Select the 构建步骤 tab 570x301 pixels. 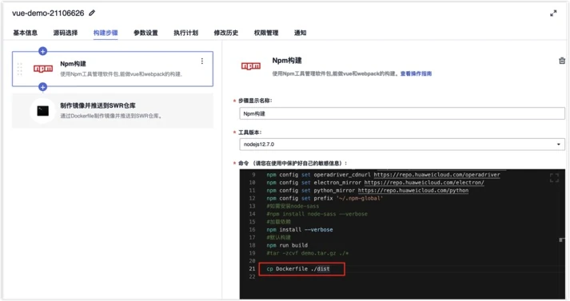click(x=106, y=33)
